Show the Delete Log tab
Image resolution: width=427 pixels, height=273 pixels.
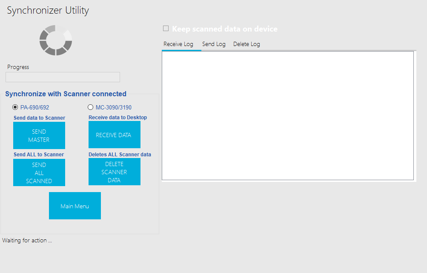click(x=246, y=44)
